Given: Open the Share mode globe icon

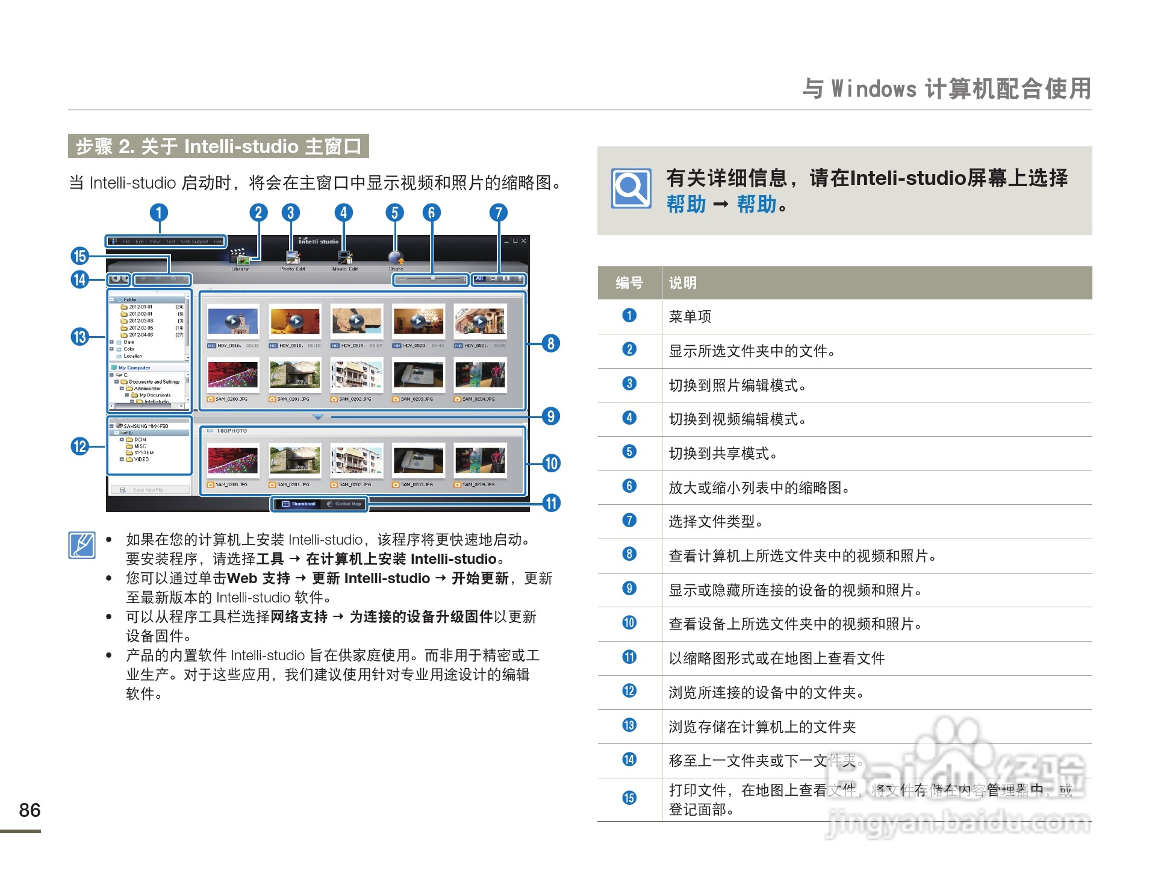Looking at the screenshot, I should [396, 258].
